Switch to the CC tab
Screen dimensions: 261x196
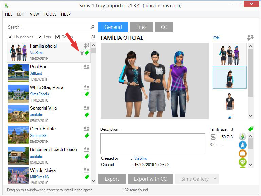(164, 27)
